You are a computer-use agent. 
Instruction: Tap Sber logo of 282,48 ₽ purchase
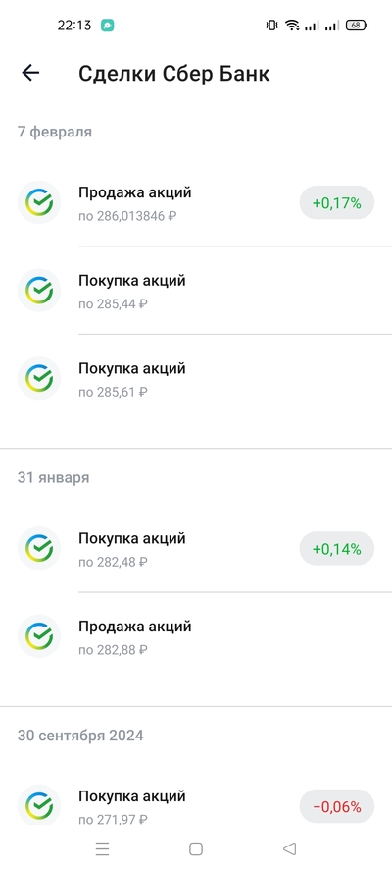coord(39,548)
